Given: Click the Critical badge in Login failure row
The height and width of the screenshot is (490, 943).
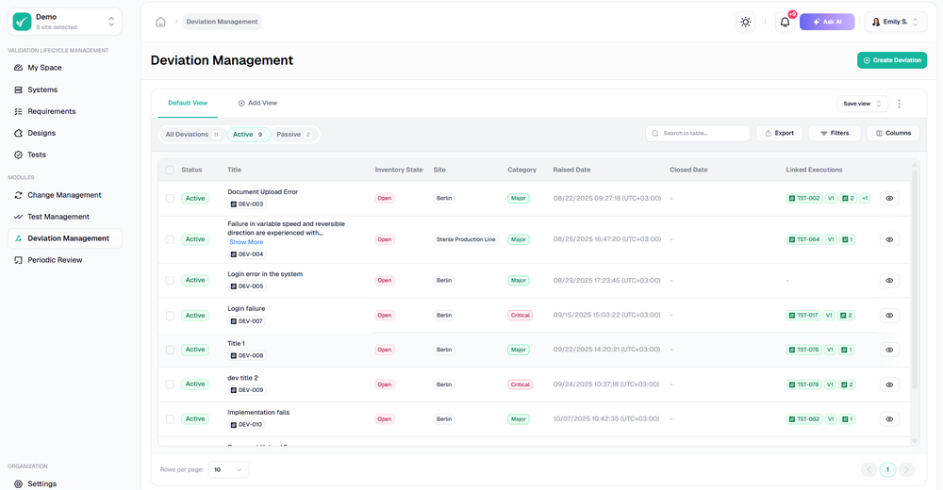Looking at the screenshot, I should [520, 315].
